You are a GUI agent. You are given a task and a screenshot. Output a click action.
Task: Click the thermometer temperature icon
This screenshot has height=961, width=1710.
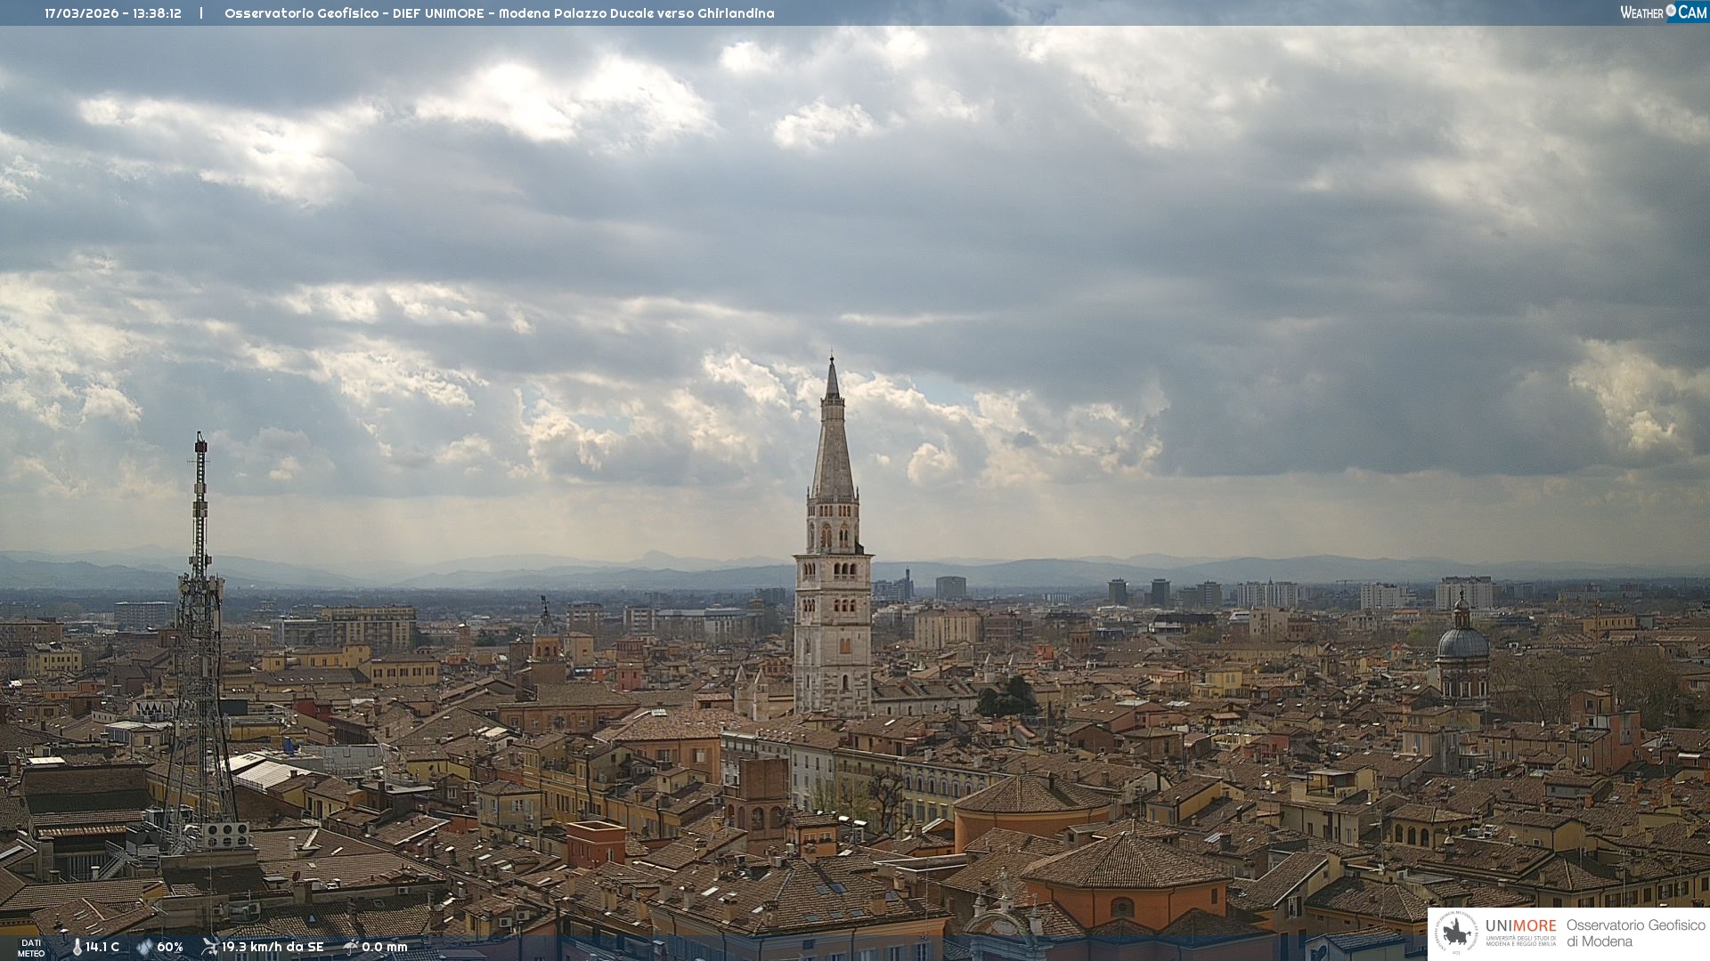[77, 947]
